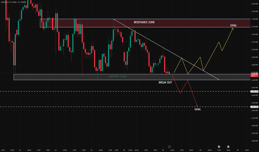Select the gray support zone rectangle
The height and width of the screenshot is (152, 259).
132,77
